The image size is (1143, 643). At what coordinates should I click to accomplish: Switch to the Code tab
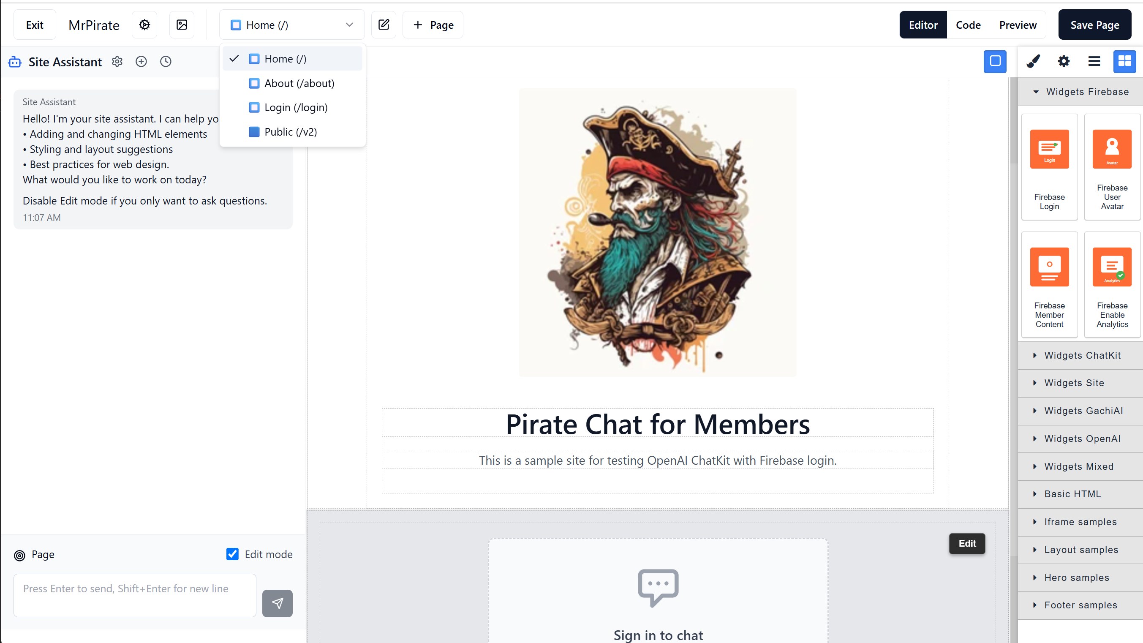(x=968, y=25)
